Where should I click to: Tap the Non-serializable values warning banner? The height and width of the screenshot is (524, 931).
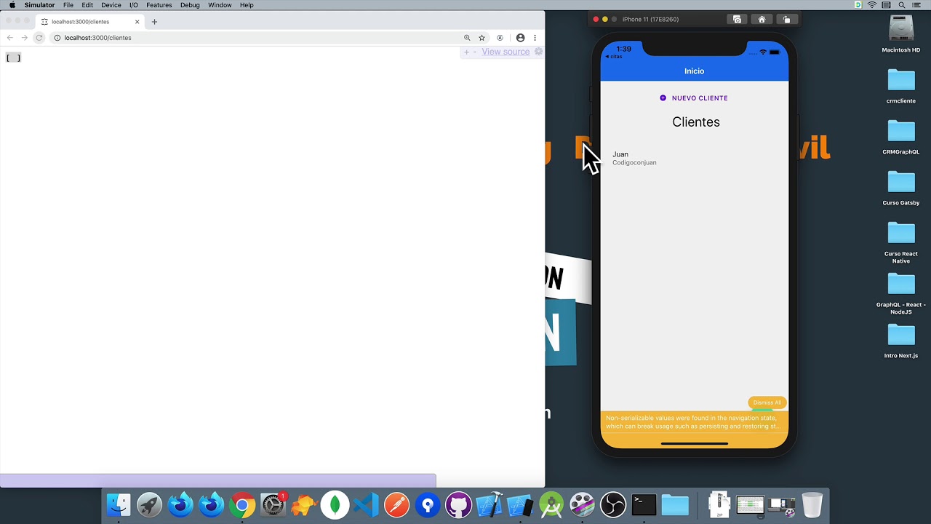[695, 422]
